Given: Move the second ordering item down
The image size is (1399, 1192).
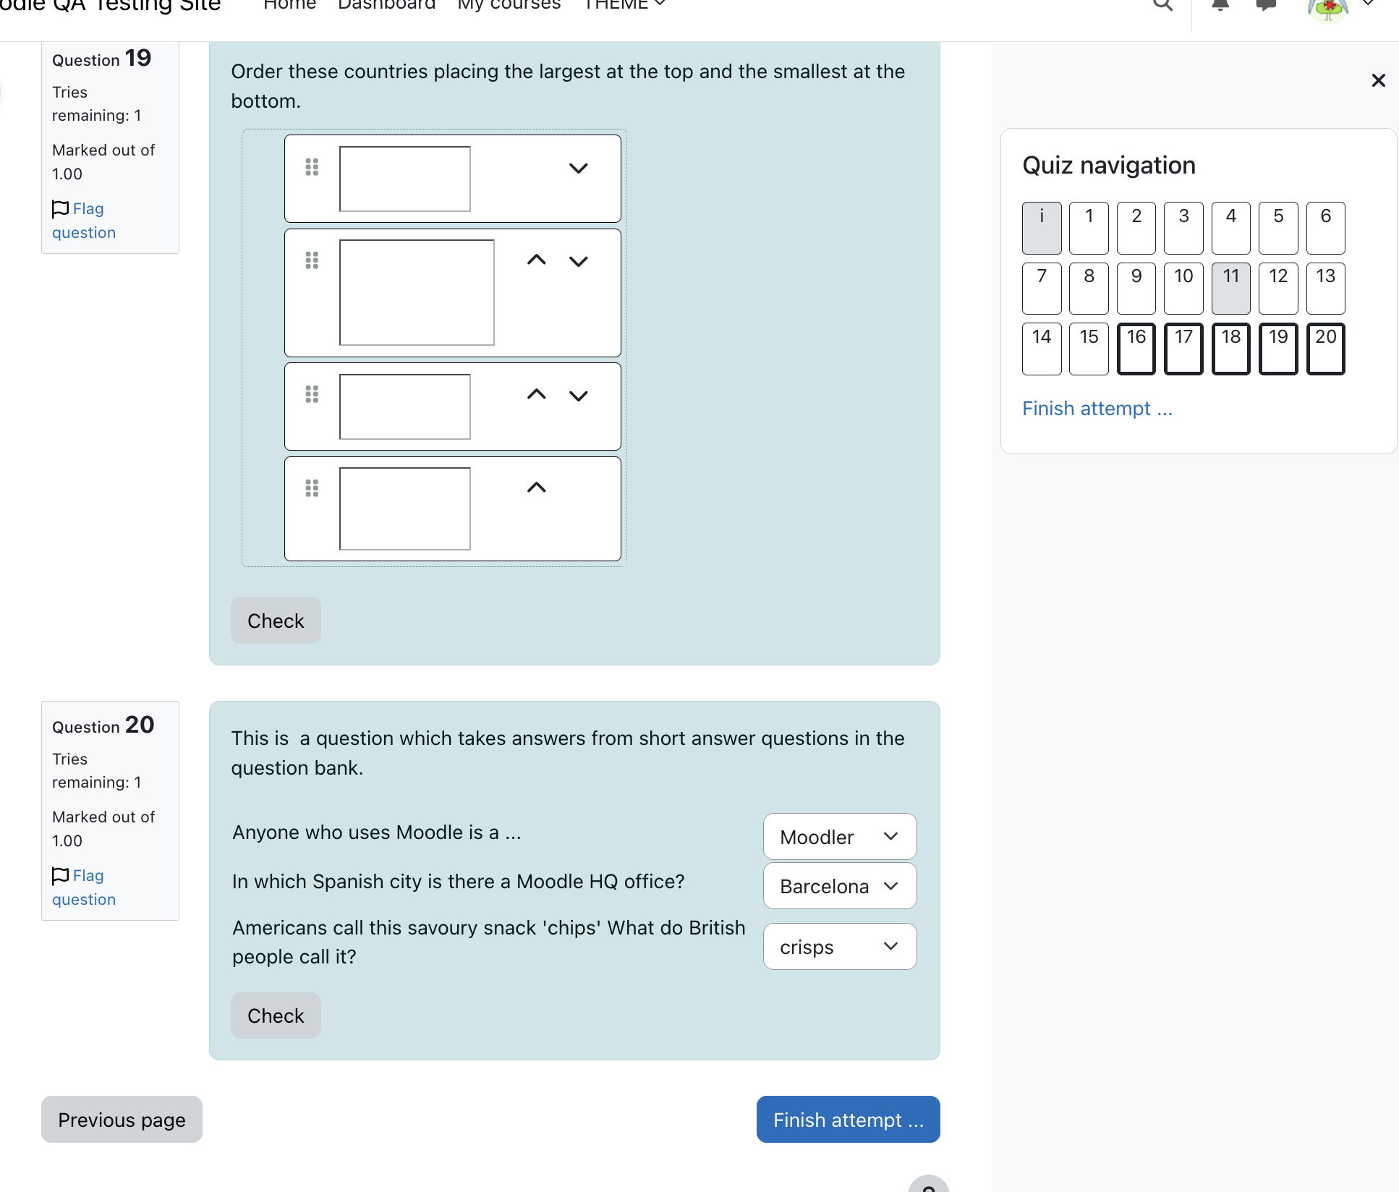Looking at the screenshot, I should pos(578,261).
